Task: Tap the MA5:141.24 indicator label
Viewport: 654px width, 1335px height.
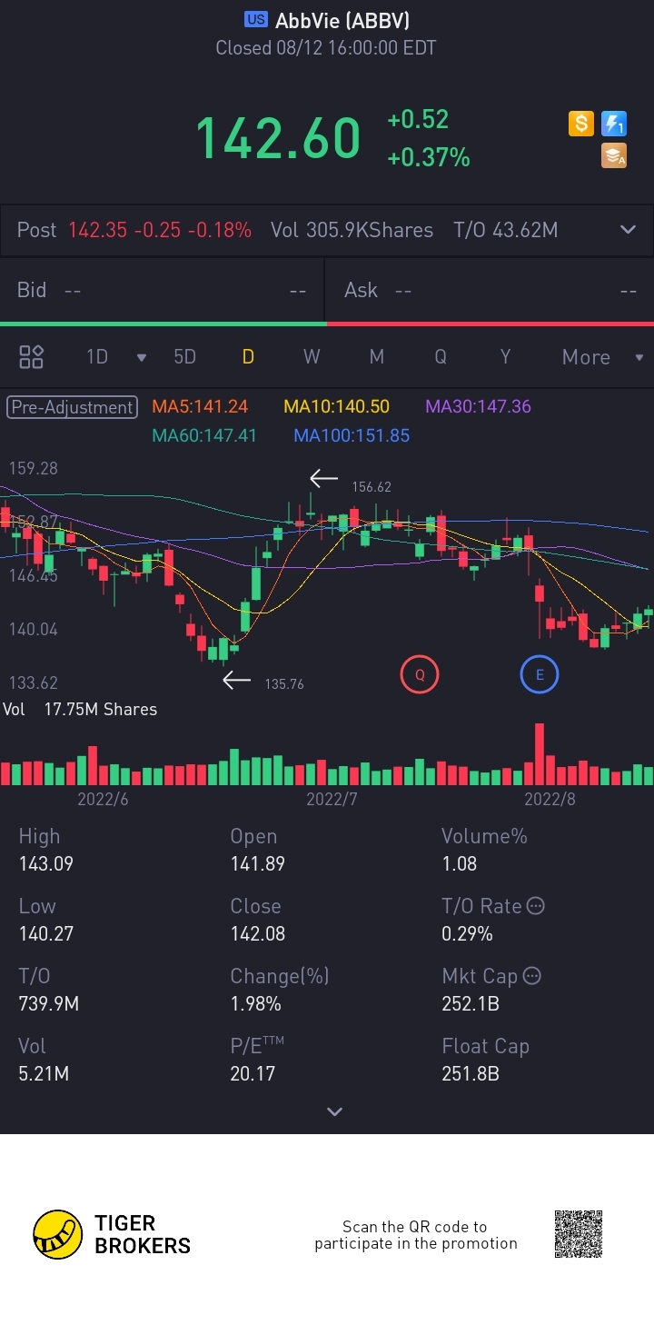Action: [200, 407]
